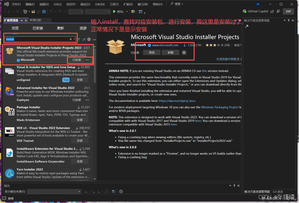Switch to the 浏览 tab
299x203 pixels.
pyautogui.click(x=15, y=28)
